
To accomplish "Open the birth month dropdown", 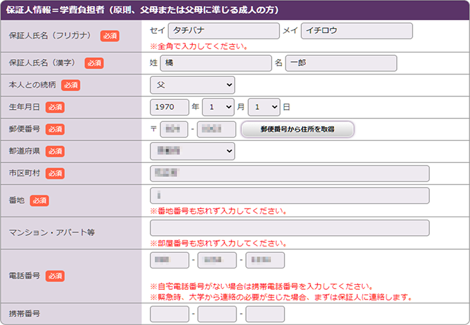I will click(218, 107).
